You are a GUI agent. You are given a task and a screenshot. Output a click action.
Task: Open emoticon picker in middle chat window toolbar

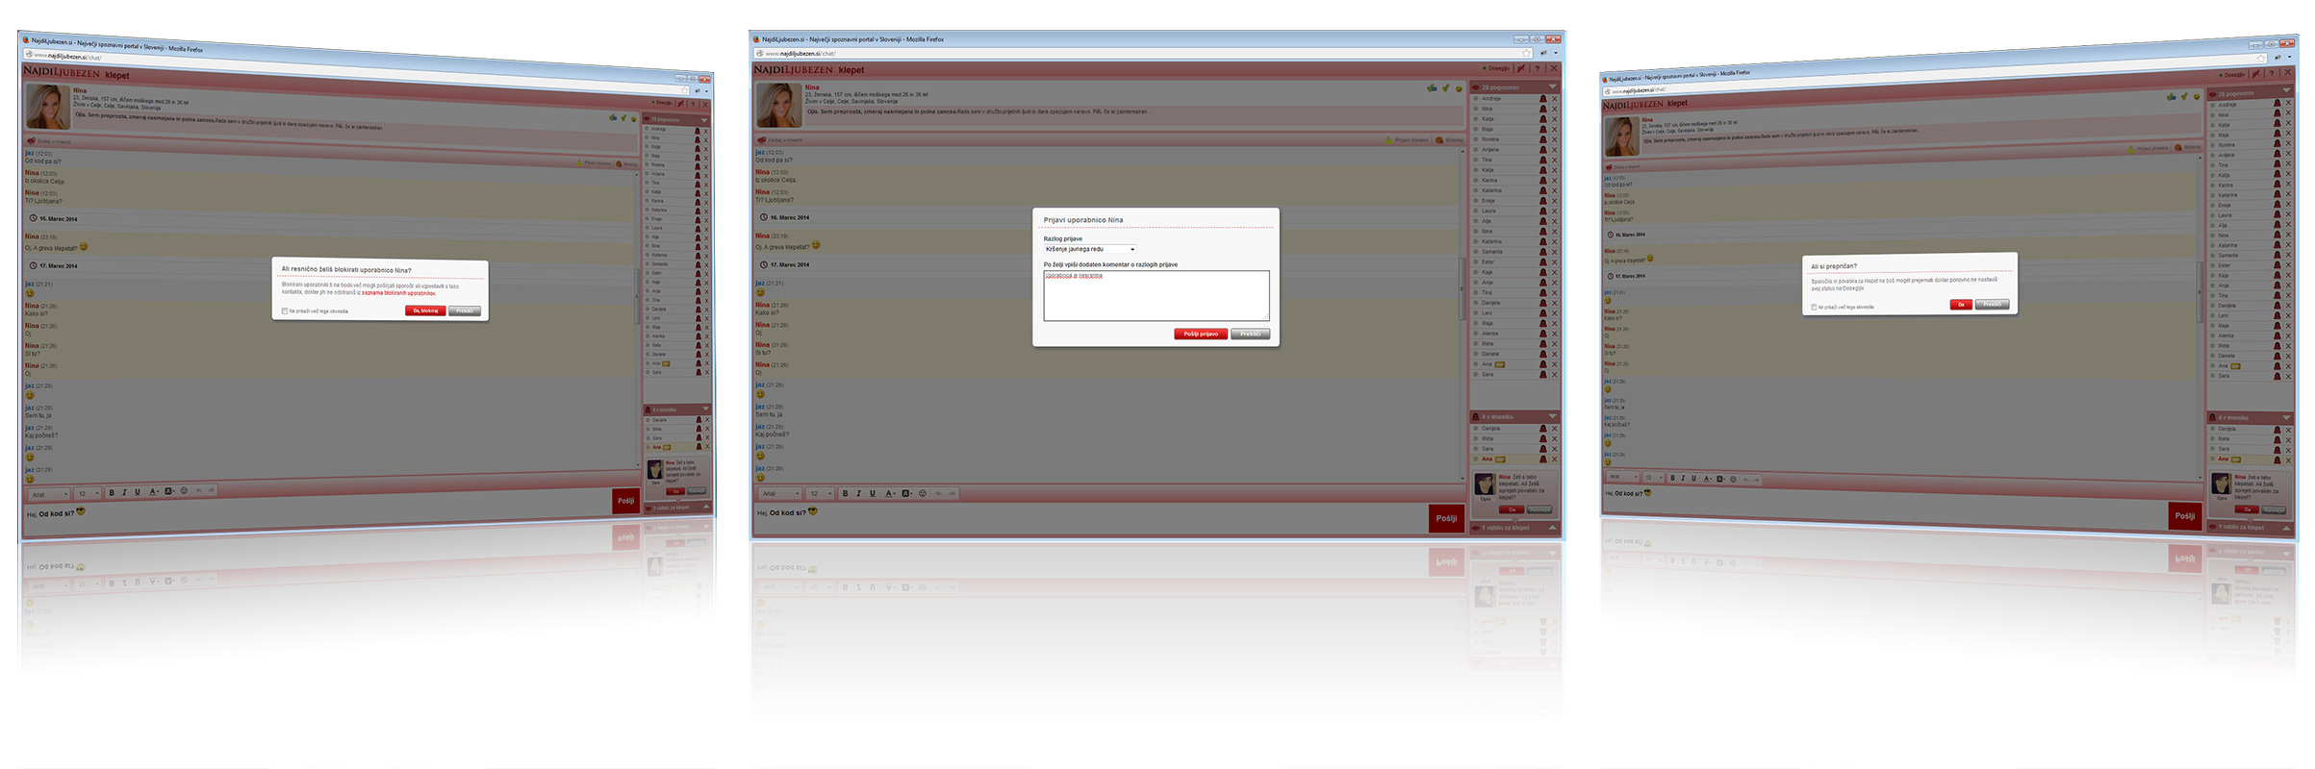923,493
